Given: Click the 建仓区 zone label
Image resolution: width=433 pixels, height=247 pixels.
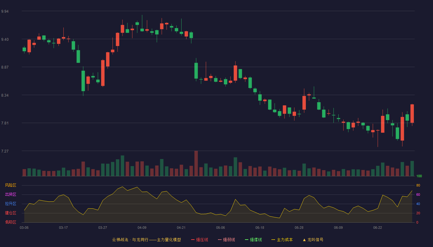Looking at the screenshot, I should [x=11, y=213].
